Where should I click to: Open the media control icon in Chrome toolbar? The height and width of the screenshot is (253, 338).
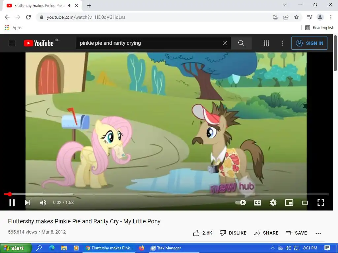pos(309,17)
